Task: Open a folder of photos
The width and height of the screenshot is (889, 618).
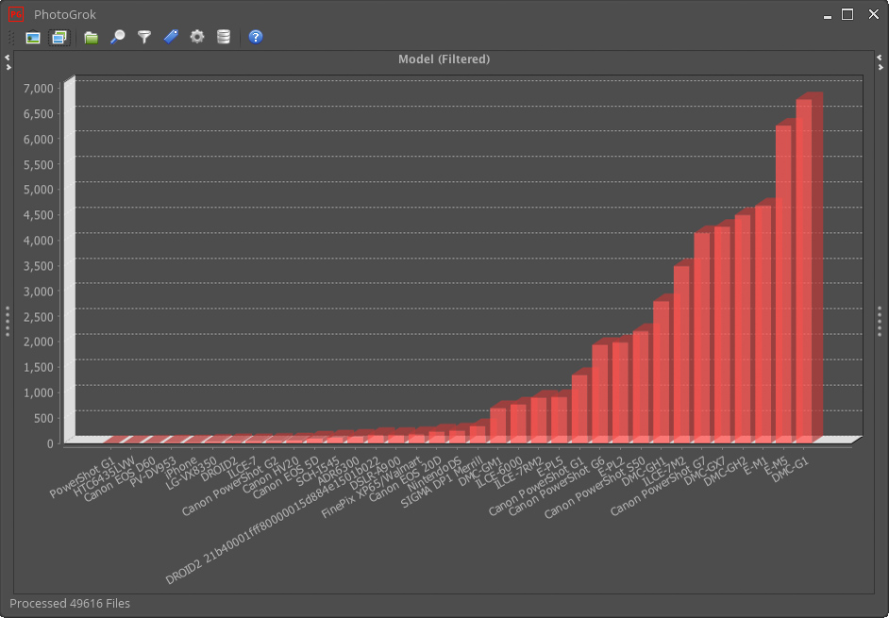Action: (90, 37)
